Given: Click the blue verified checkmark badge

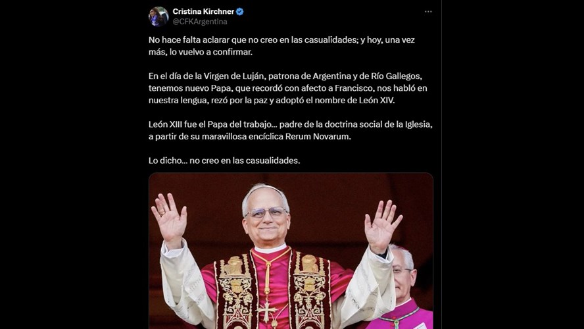Looking at the screenshot, I should [240, 12].
